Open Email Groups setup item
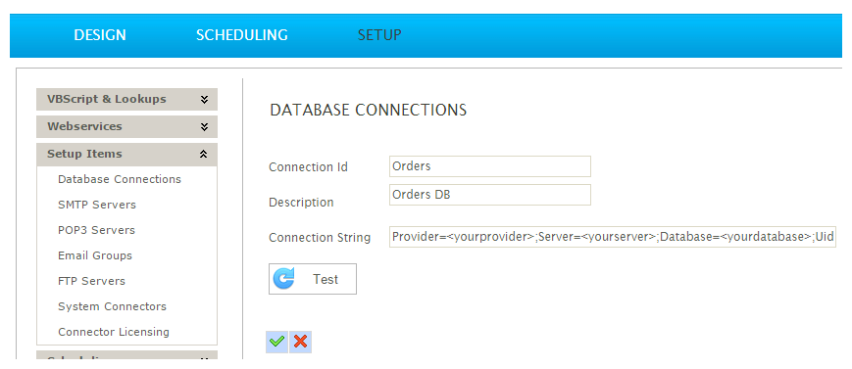 (x=94, y=255)
